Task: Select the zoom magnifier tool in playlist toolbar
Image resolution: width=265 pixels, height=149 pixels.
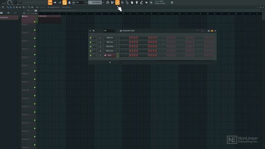Action: tap(29, 7)
